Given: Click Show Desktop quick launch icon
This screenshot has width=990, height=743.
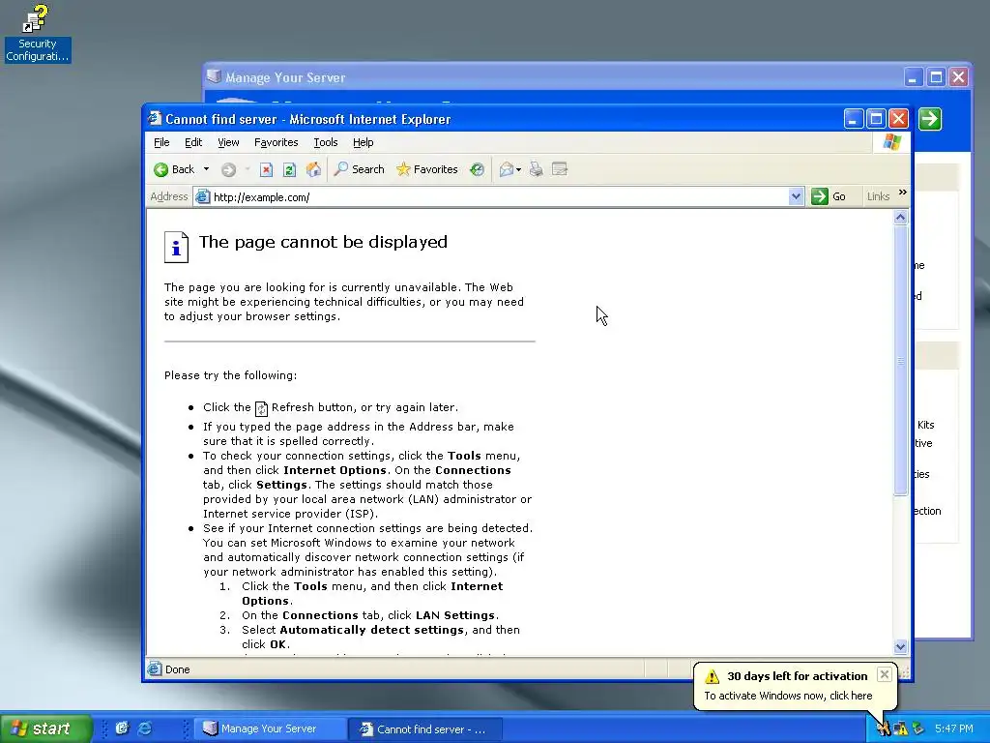Looking at the screenshot, I should 122,728.
